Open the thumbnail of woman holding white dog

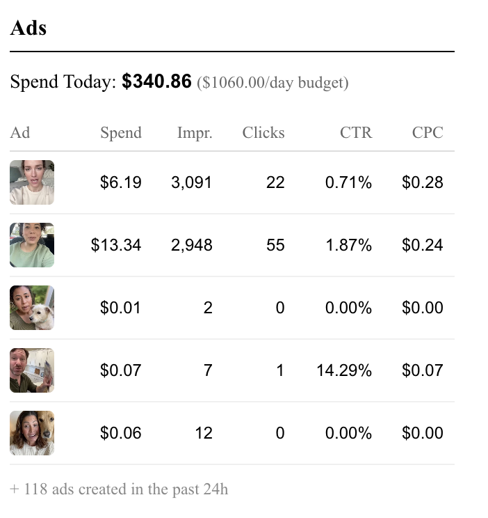click(x=32, y=308)
